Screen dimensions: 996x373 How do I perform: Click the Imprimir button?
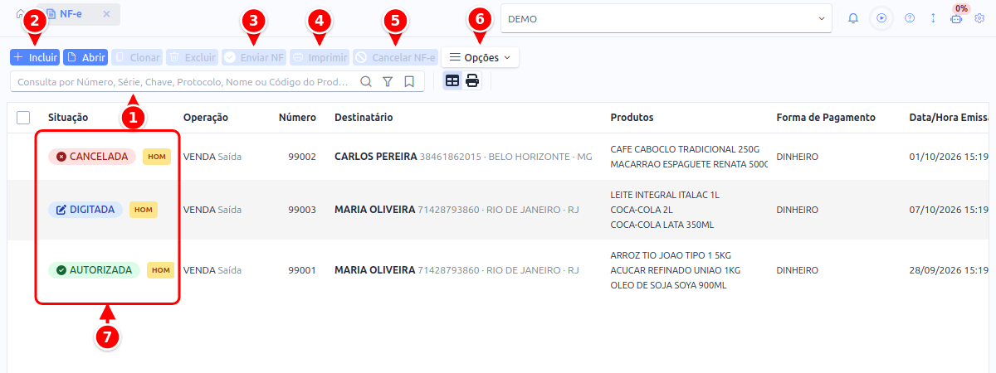point(319,57)
